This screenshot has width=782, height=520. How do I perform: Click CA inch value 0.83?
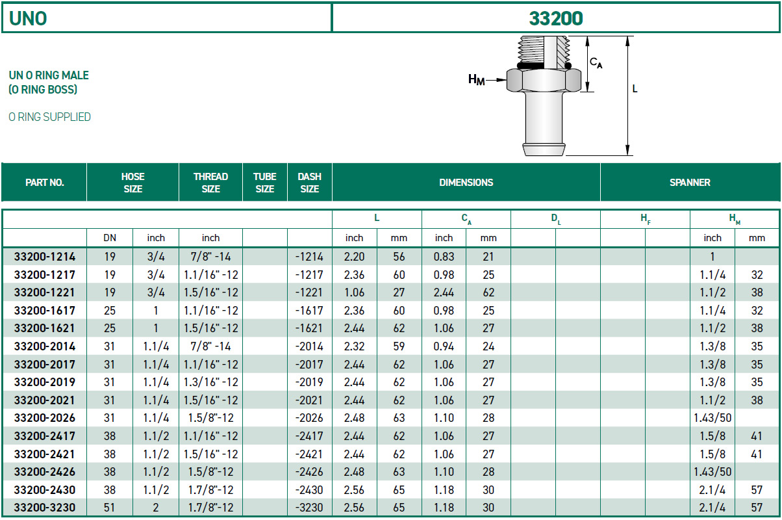click(444, 257)
